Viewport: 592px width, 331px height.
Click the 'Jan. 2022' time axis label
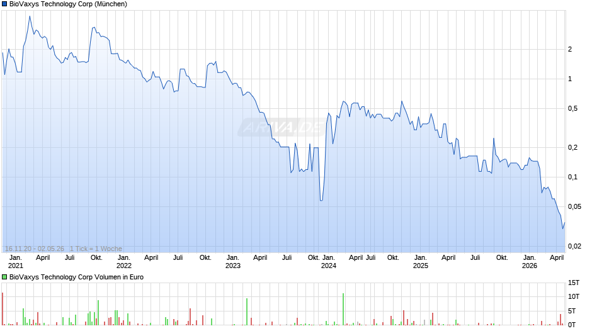124,262
